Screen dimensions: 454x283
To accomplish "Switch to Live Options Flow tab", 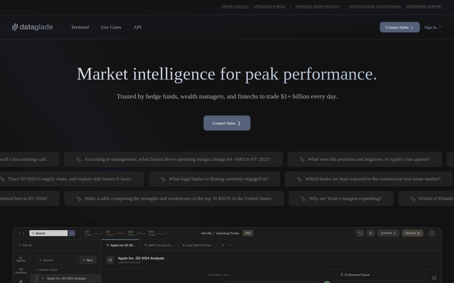I will coord(197,245).
